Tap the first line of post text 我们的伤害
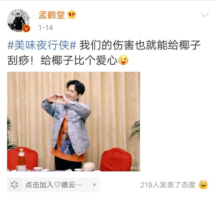Image resolution: width=215 pixels, height=198 pixels. tap(140, 45)
